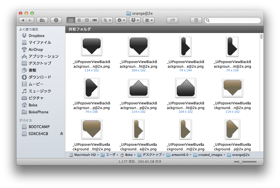
Task: Go forward with the right arrow button
Action: coord(30,20)
